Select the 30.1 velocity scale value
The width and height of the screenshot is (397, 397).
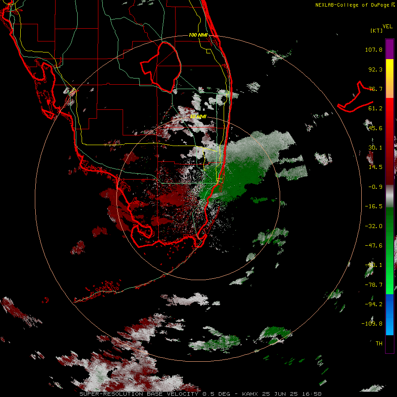pyautogui.click(x=375, y=148)
